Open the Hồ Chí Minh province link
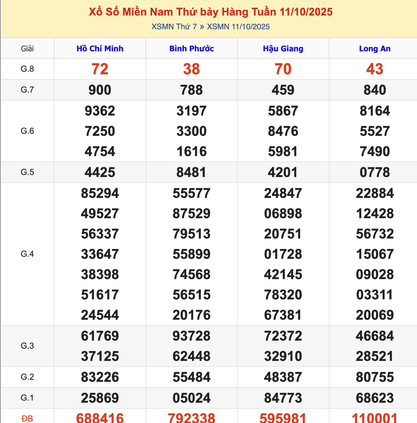Image resolution: width=417 pixels, height=423 pixels. coord(100,49)
